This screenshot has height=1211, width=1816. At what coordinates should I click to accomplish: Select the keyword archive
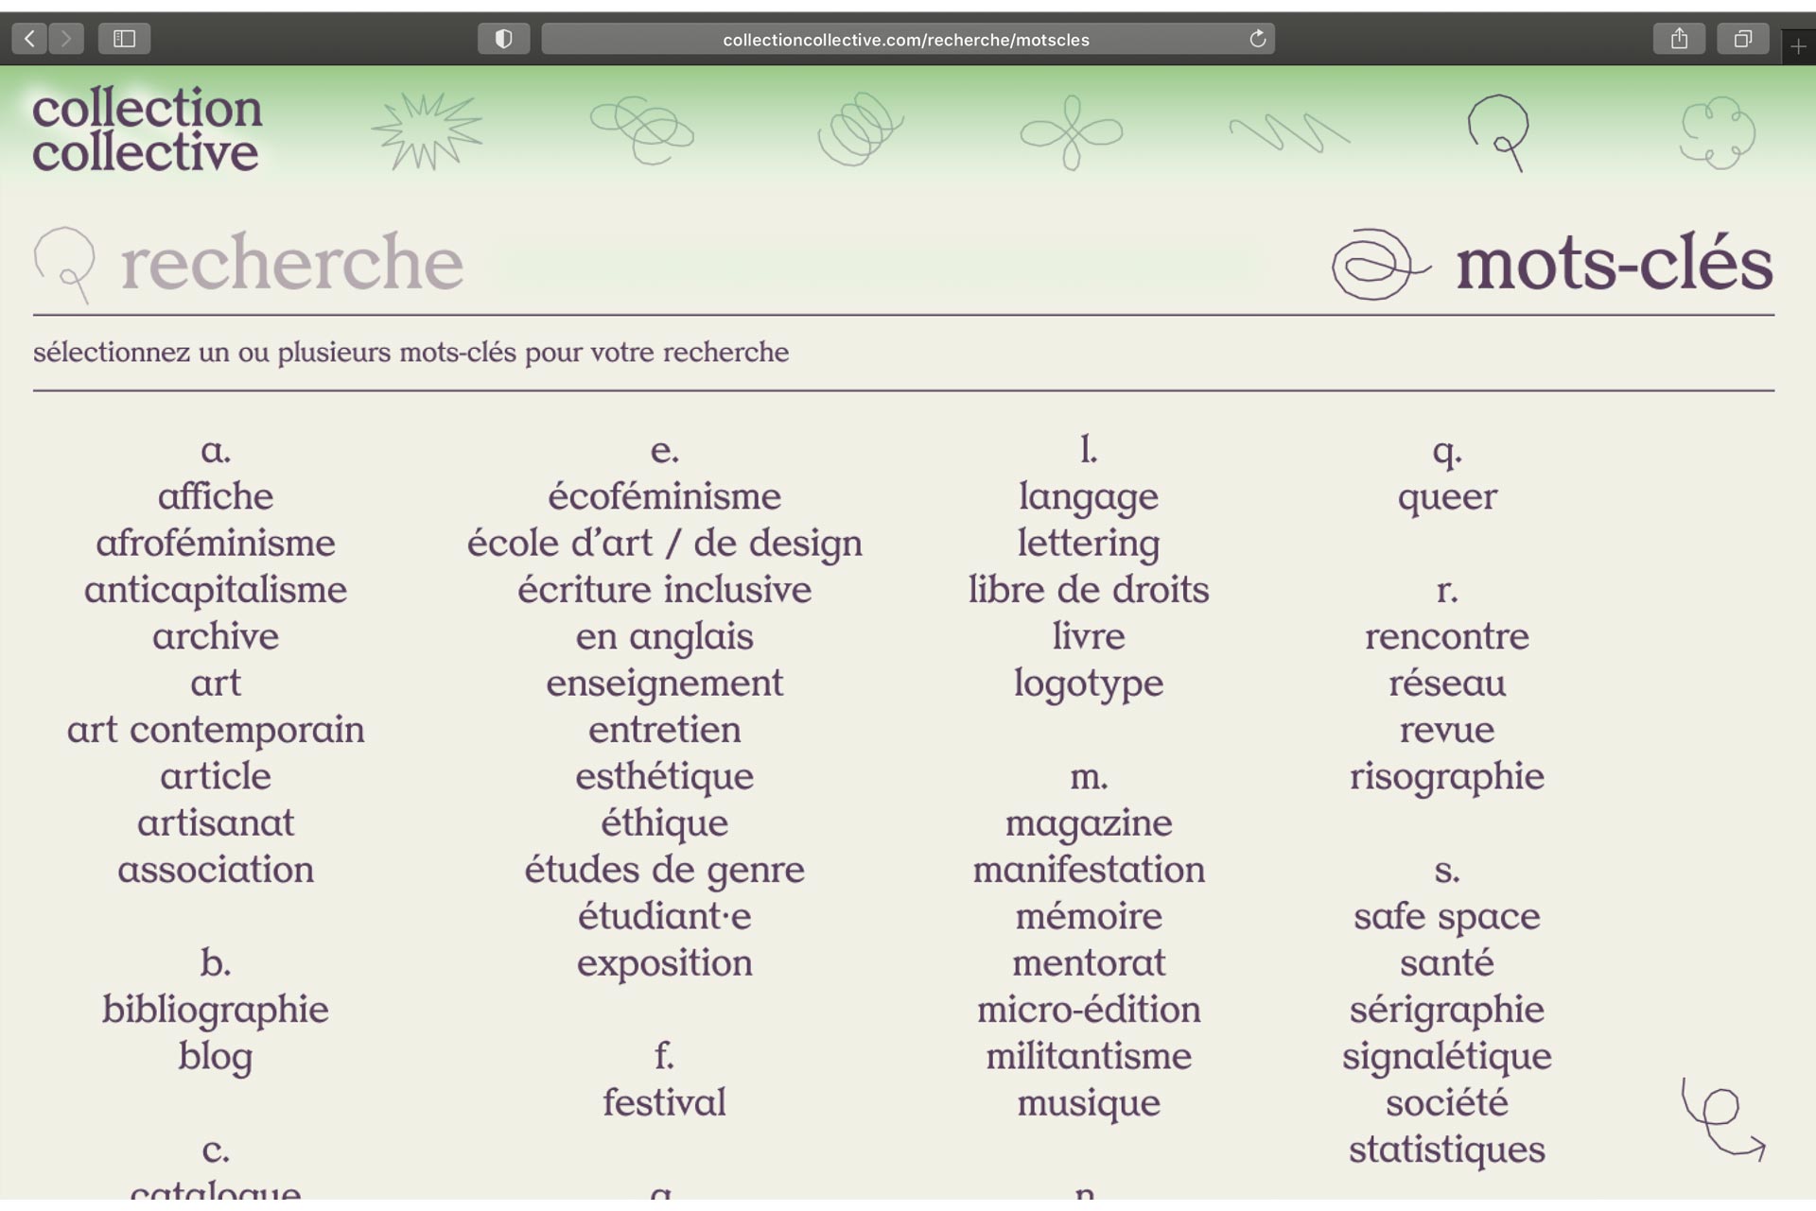216,636
